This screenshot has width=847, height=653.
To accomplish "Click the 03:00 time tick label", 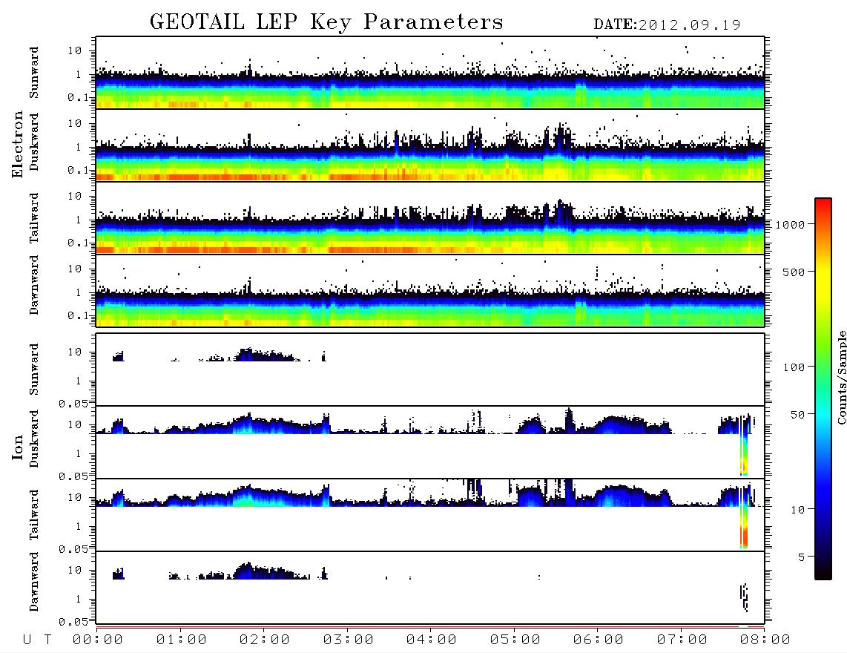I will [348, 640].
